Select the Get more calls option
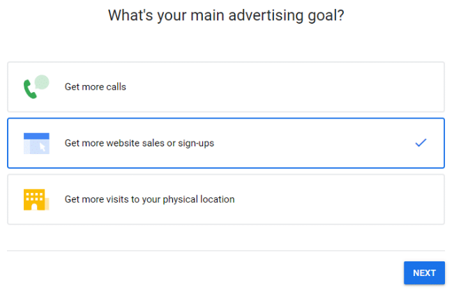The width and height of the screenshot is (461, 292). [x=226, y=87]
